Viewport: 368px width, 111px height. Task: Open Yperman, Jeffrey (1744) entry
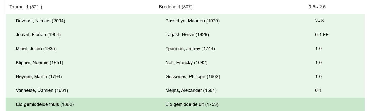click(190, 49)
